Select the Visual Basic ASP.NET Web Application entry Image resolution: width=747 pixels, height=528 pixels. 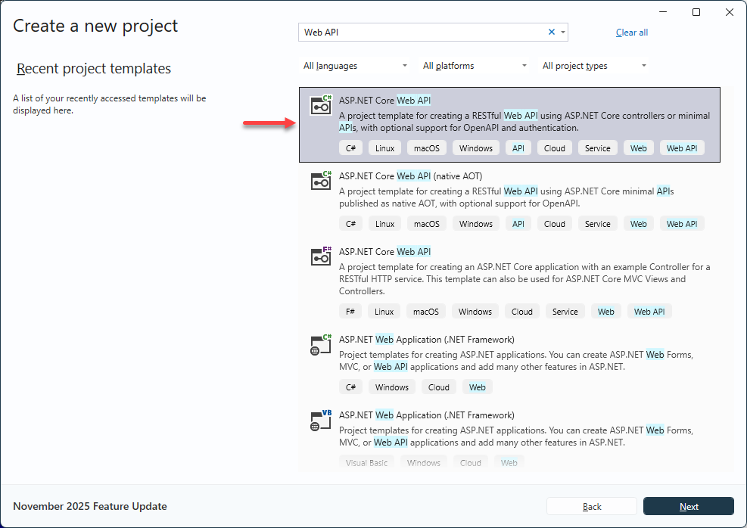click(426, 415)
